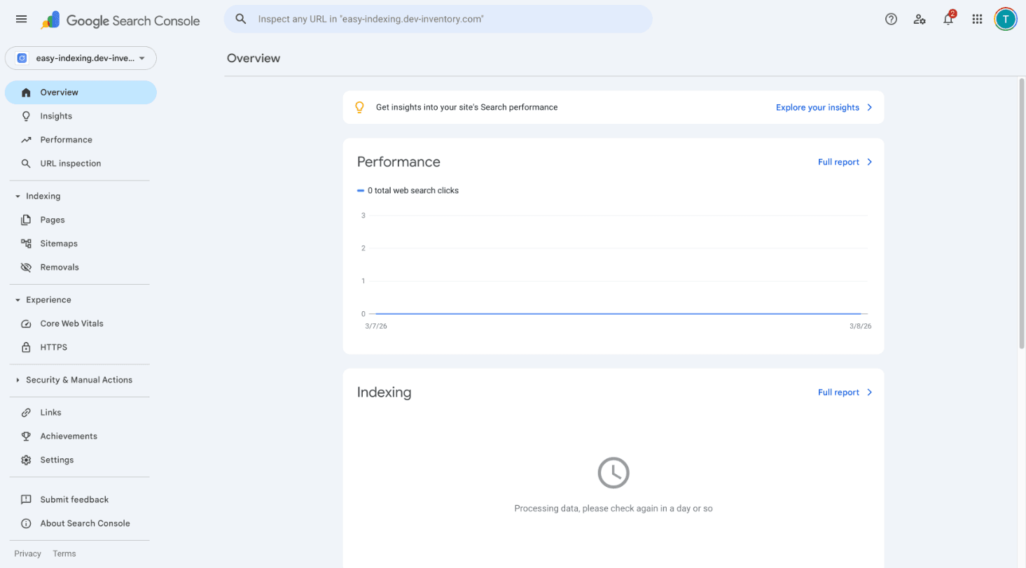
Task: Open the Google apps grid
Action: pyautogui.click(x=977, y=19)
